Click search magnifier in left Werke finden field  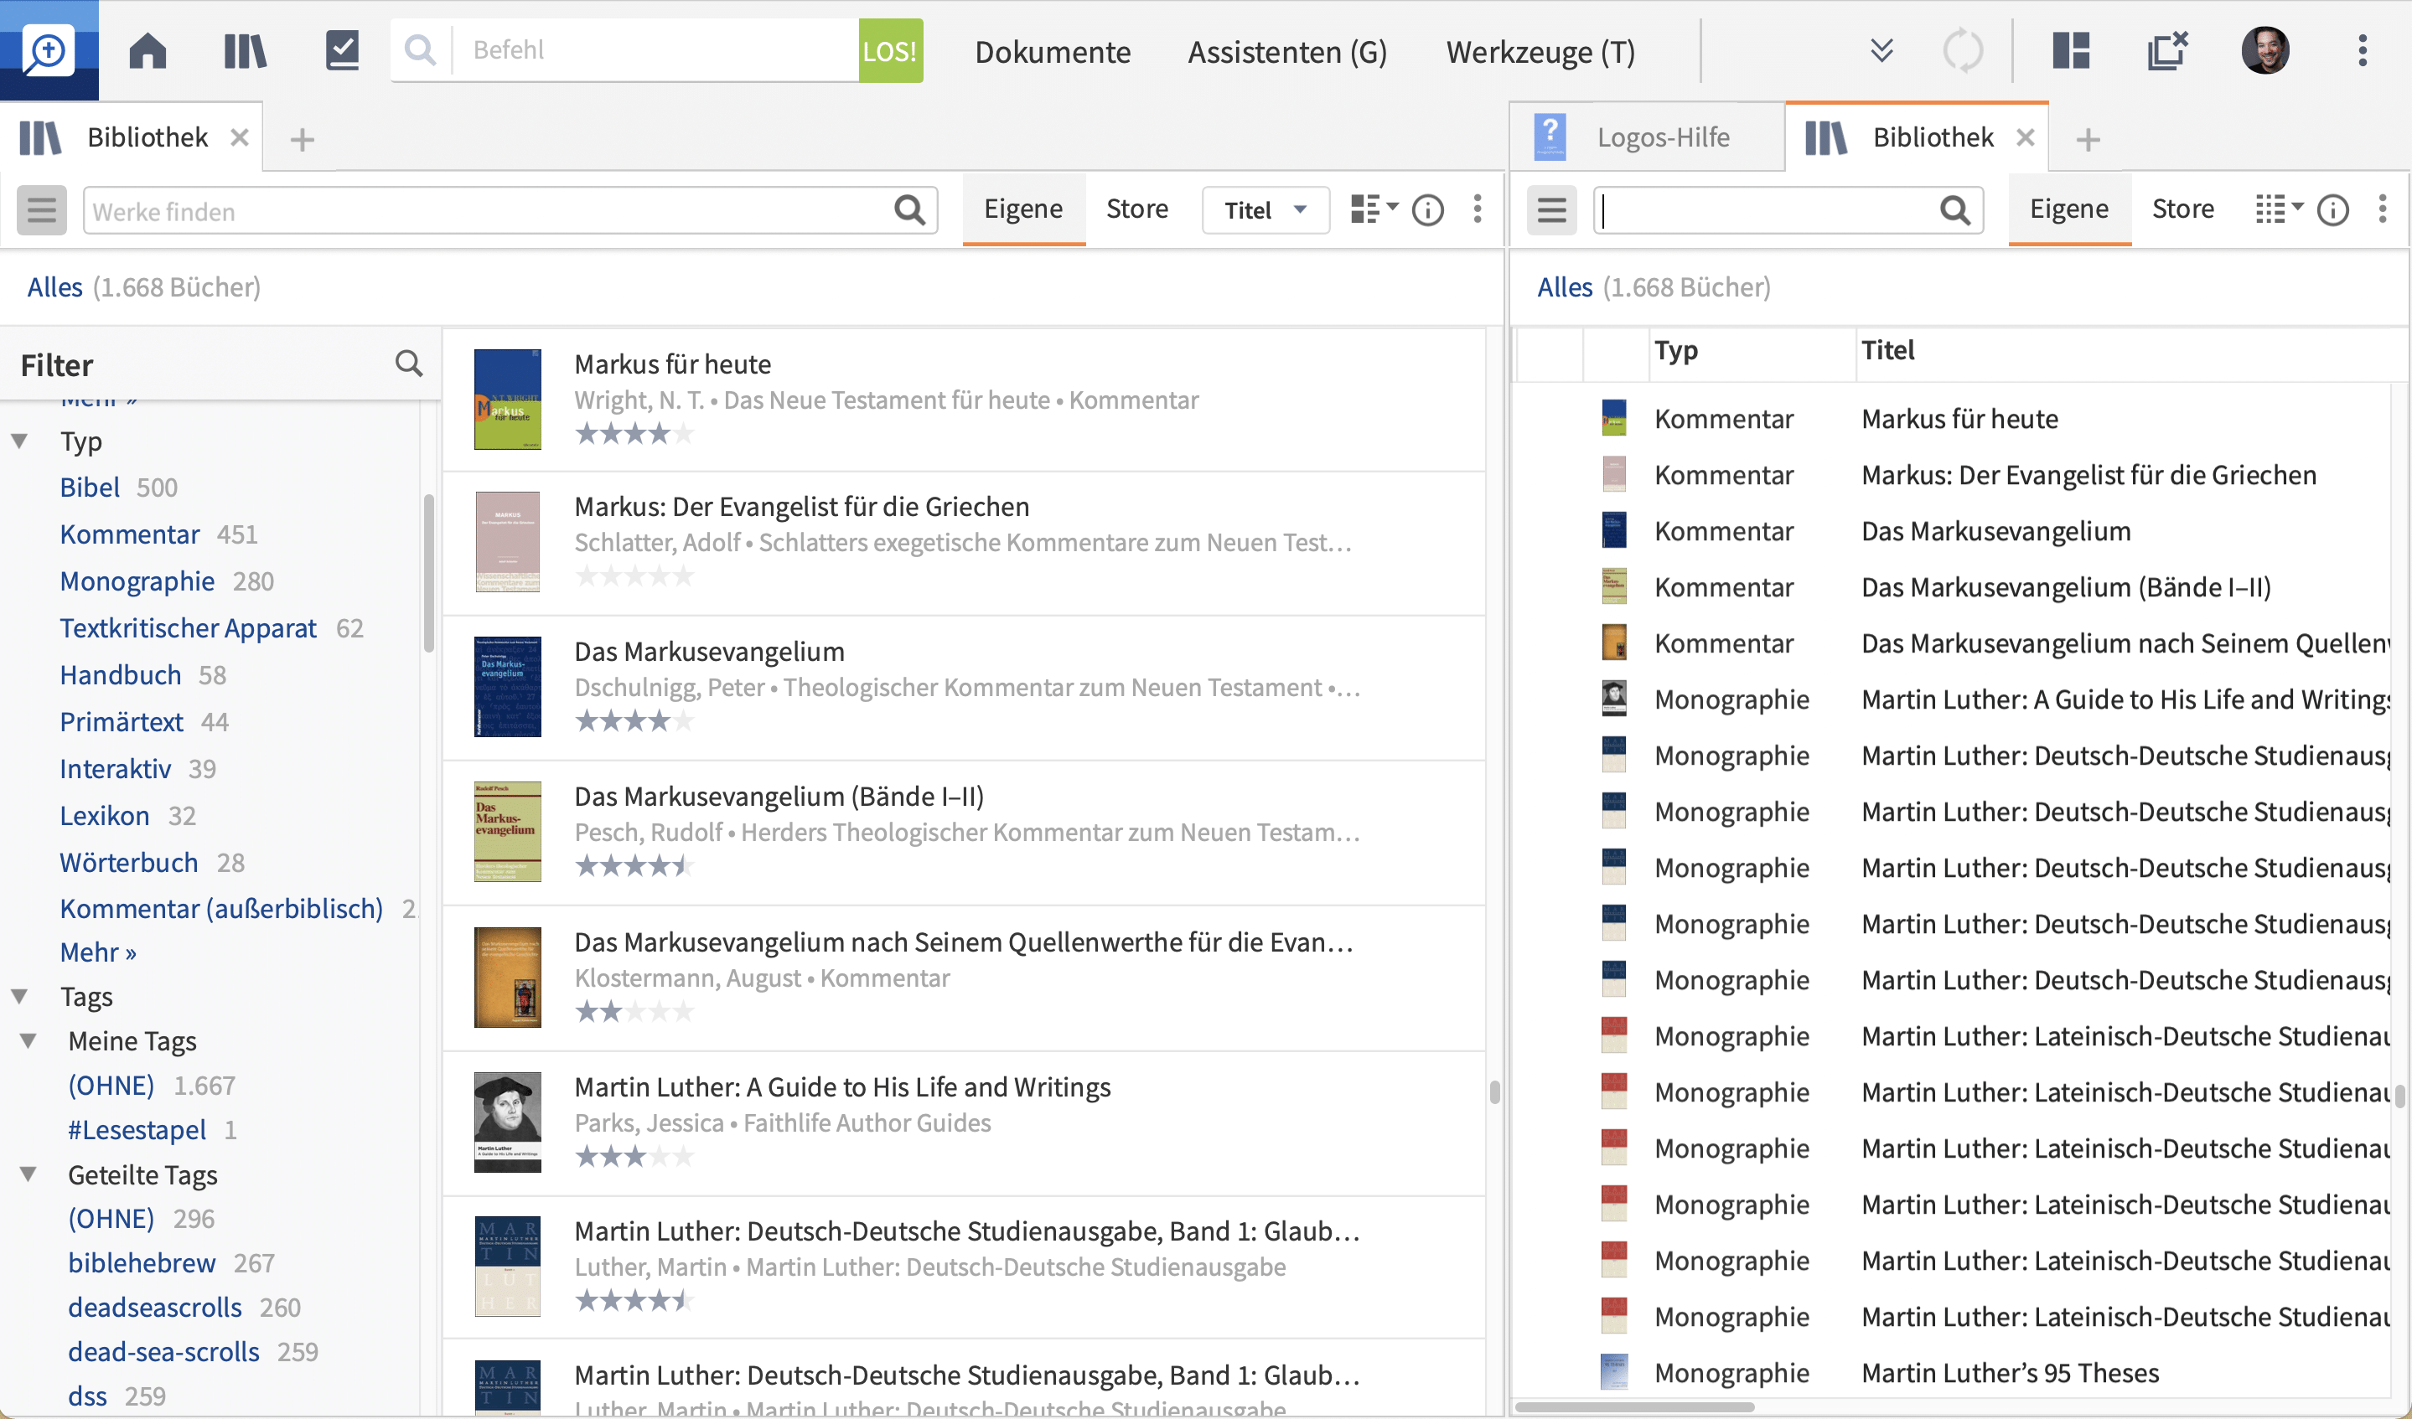(x=909, y=209)
